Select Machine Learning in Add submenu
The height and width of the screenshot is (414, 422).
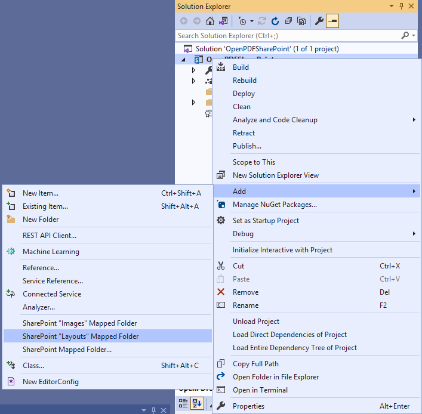[107, 252]
